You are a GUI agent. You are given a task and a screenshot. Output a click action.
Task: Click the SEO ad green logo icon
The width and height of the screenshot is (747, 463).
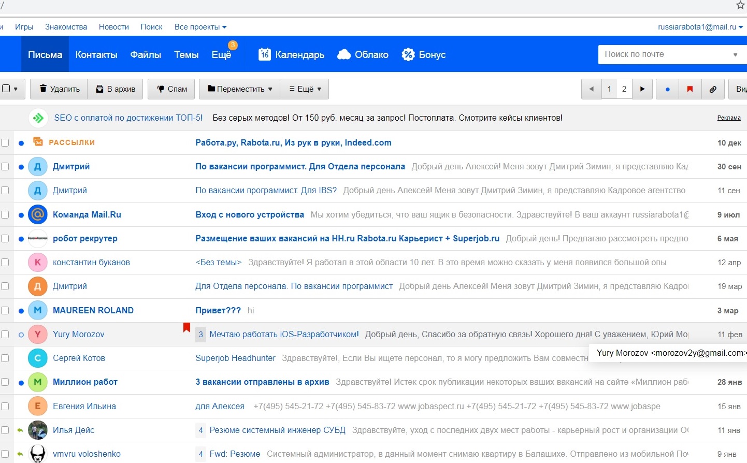point(38,118)
